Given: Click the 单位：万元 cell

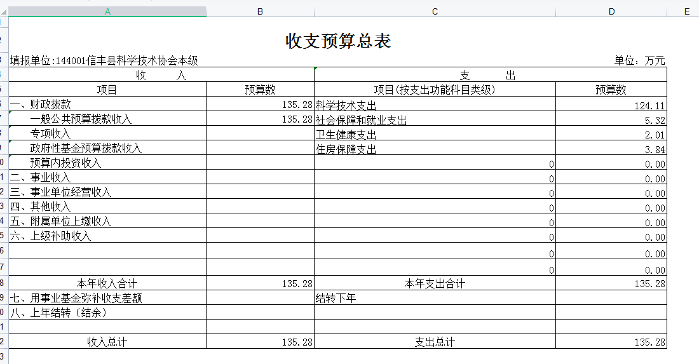Looking at the screenshot, I should [x=639, y=61].
